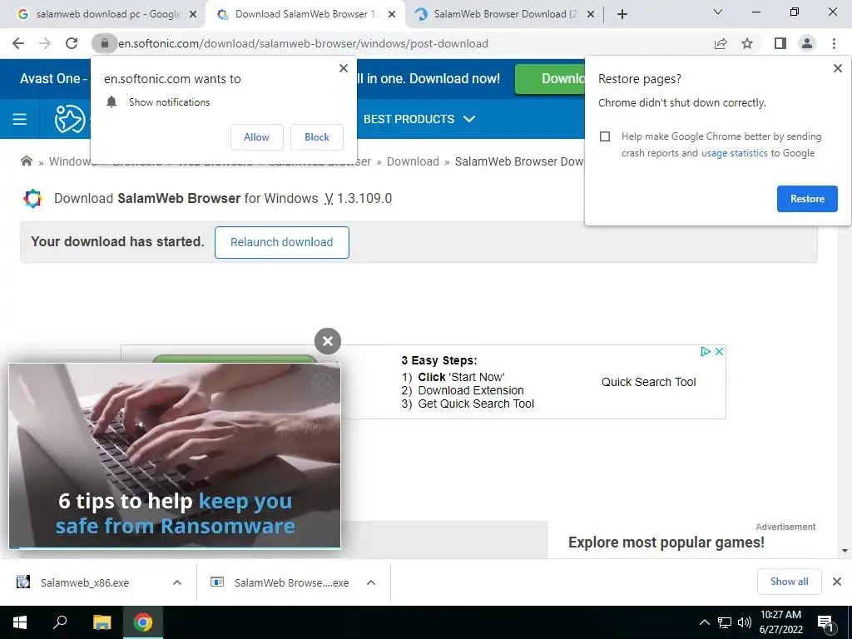
Task: Close the third SalamWeb tab
Action: 591,14
